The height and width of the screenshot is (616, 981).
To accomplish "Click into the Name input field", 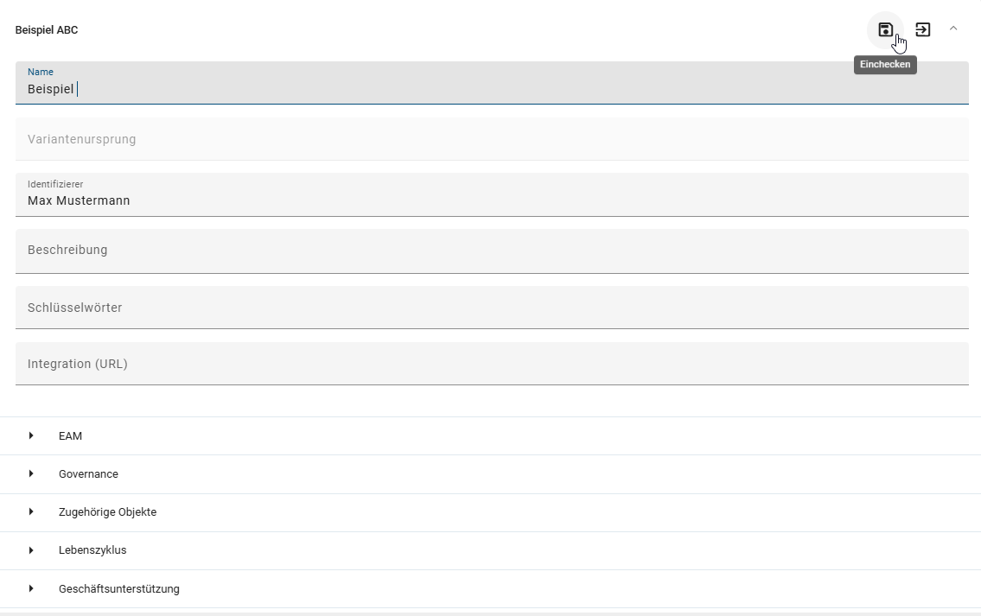I will 491,89.
